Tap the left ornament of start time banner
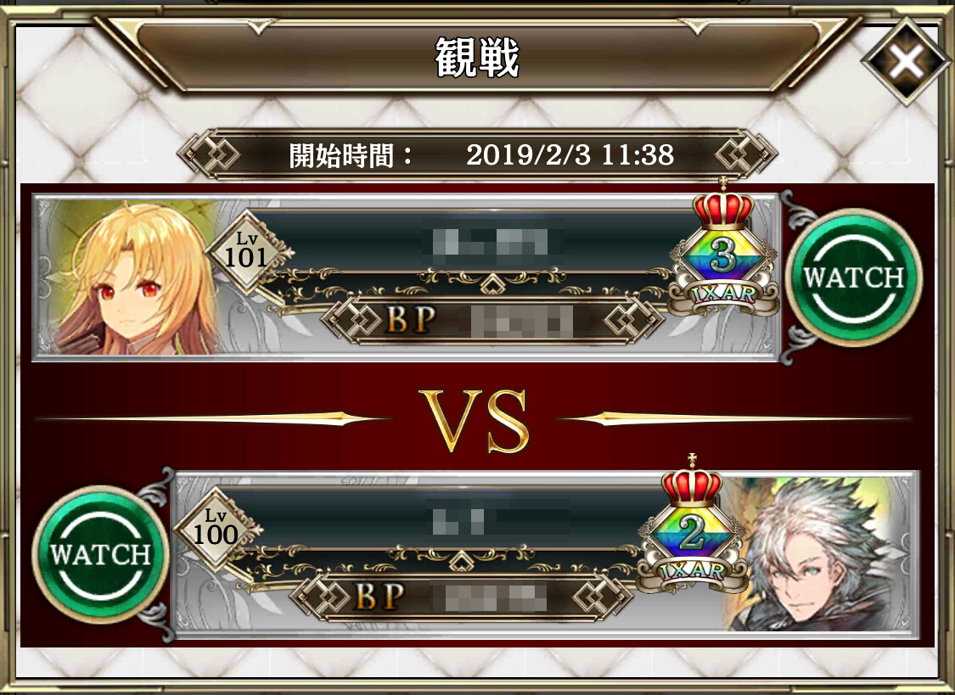 [x=211, y=154]
